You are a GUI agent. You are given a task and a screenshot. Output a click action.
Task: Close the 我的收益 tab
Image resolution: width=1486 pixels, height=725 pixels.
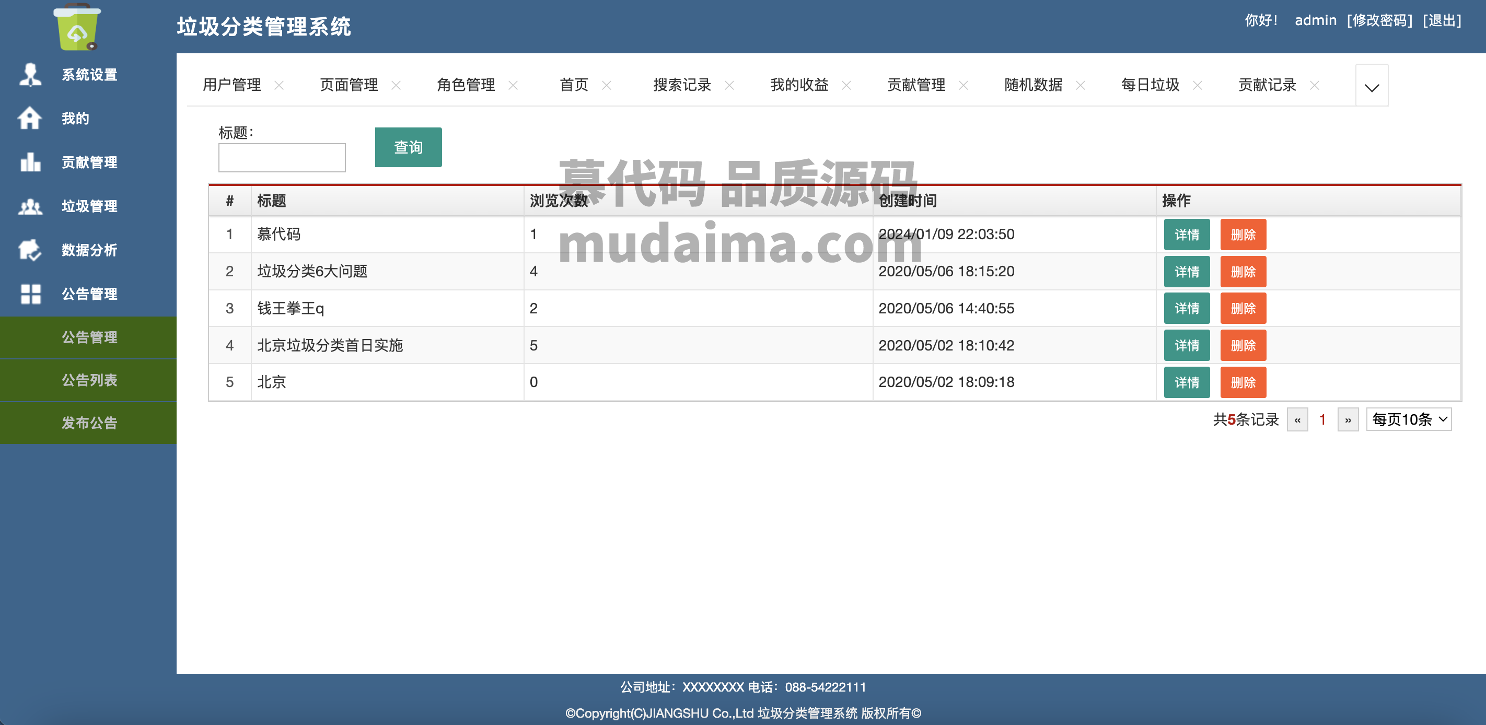coord(846,85)
